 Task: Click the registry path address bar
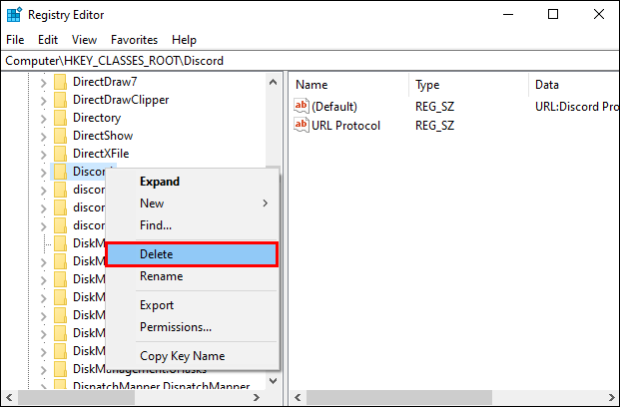(x=310, y=61)
